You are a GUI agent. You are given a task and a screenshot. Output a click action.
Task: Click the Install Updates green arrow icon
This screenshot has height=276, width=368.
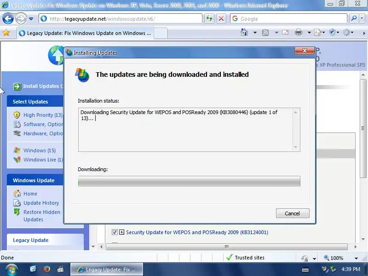point(17,86)
